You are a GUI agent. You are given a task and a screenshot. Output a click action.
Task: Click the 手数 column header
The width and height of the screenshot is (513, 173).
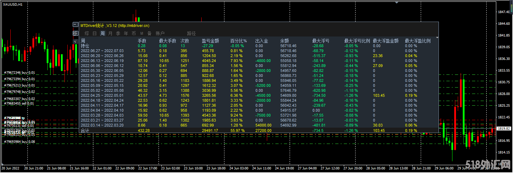[x=142, y=41]
